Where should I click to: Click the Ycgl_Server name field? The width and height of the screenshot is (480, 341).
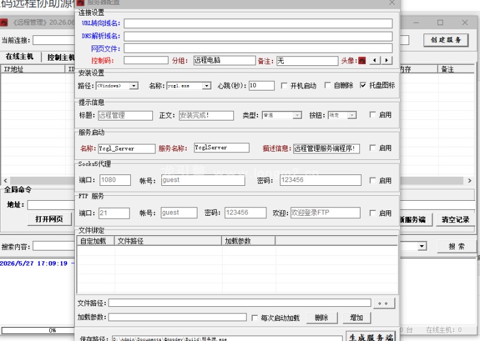[x=127, y=149]
